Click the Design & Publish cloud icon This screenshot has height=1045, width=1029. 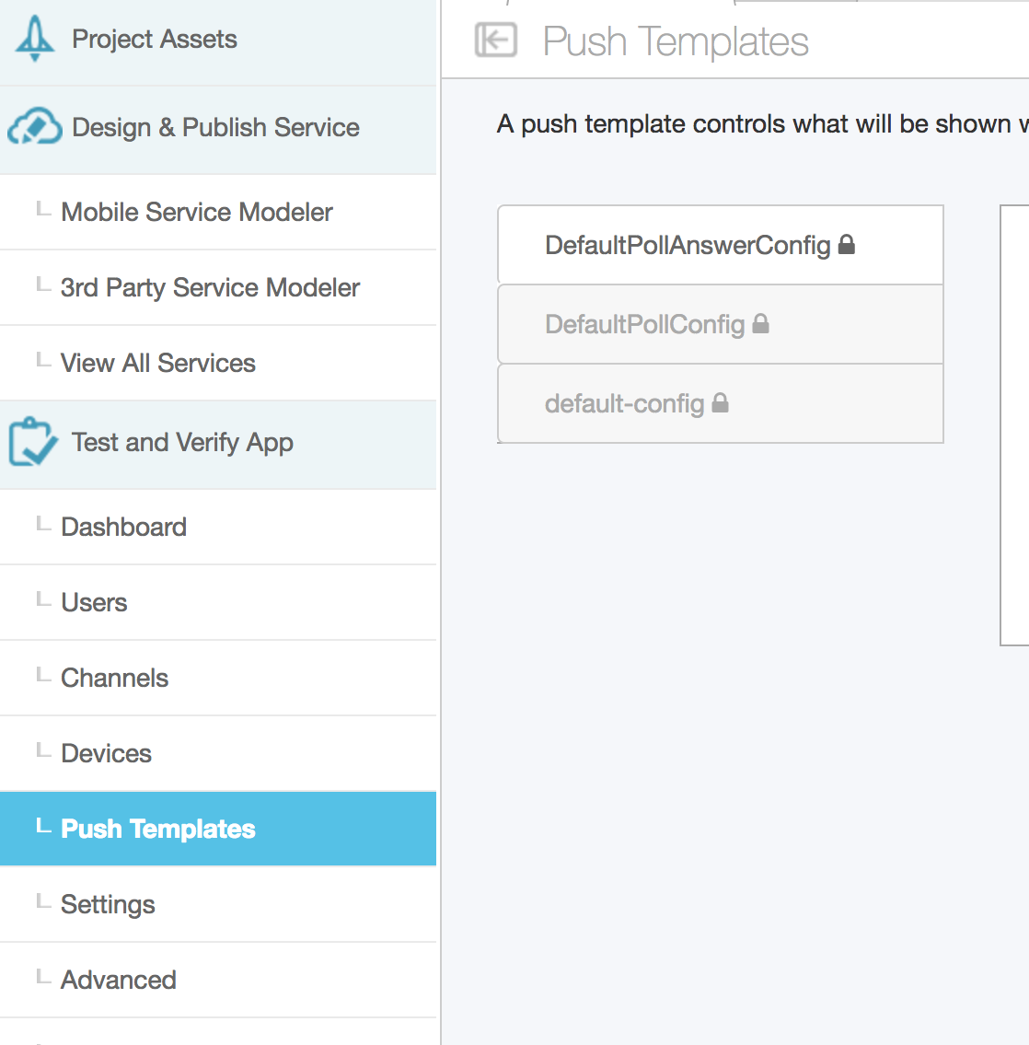click(x=35, y=127)
